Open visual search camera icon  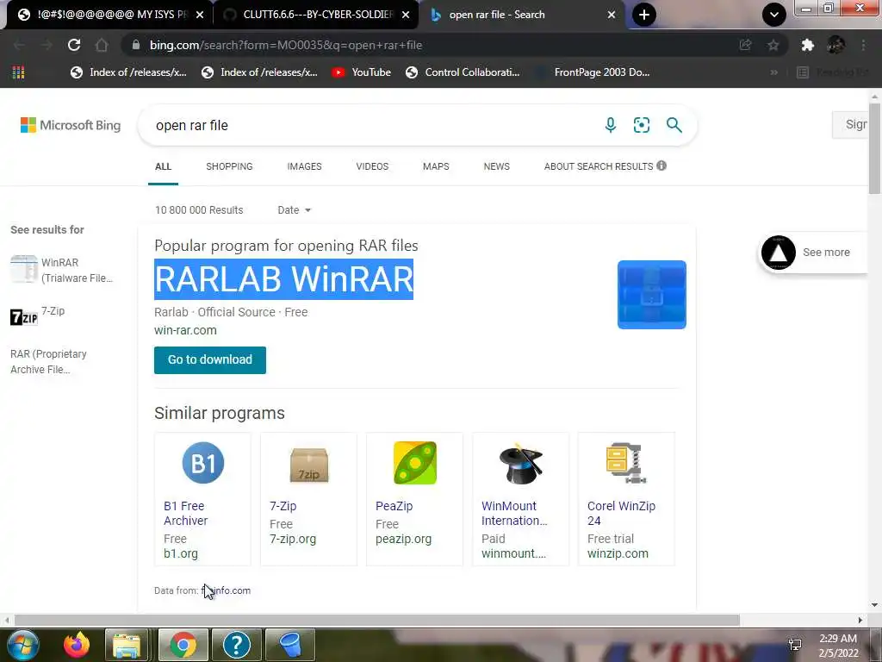tap(641, 125)
